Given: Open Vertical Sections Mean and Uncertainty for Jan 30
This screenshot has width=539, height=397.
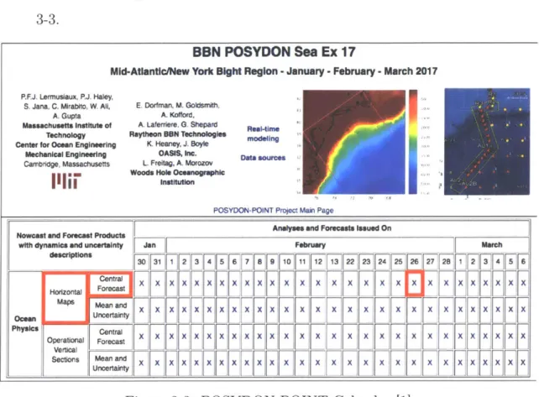Looking at the screenshot, I should click(141, 363).
